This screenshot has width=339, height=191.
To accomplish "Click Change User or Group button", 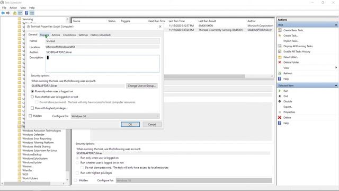I will coord(141,86).
